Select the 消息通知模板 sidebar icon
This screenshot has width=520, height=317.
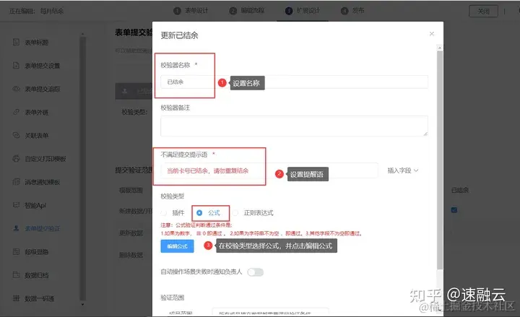coord(16,182)
